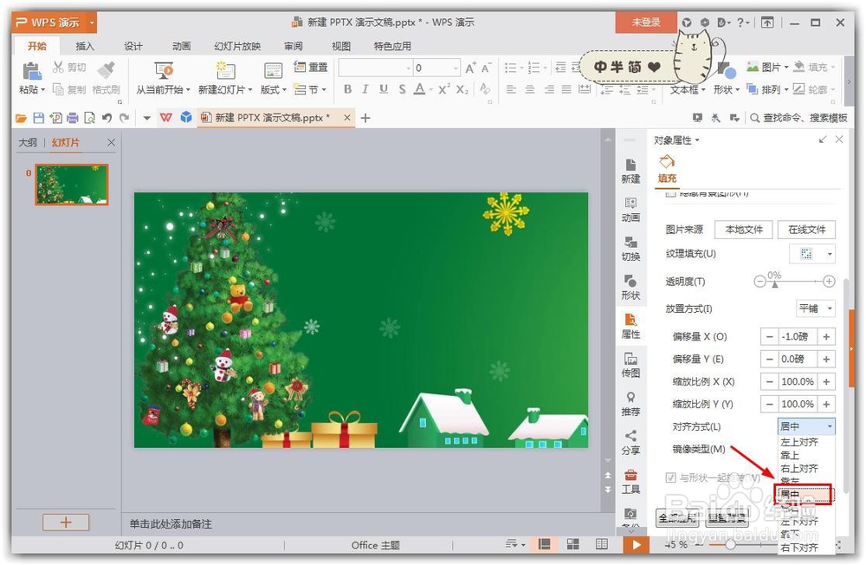Open the Share (分享) sidebar panel
The height and width of the screenshot is (565, 866).
pos(630,442)
